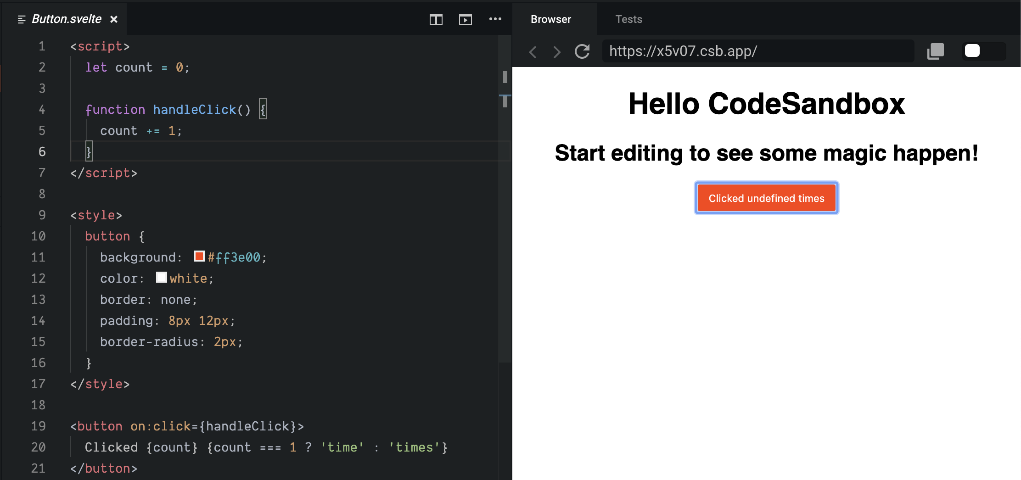Screen dimensions: 1021x480
Task: Open the preview in a new window
Action: pyautogui.click(x=935, y=51)
